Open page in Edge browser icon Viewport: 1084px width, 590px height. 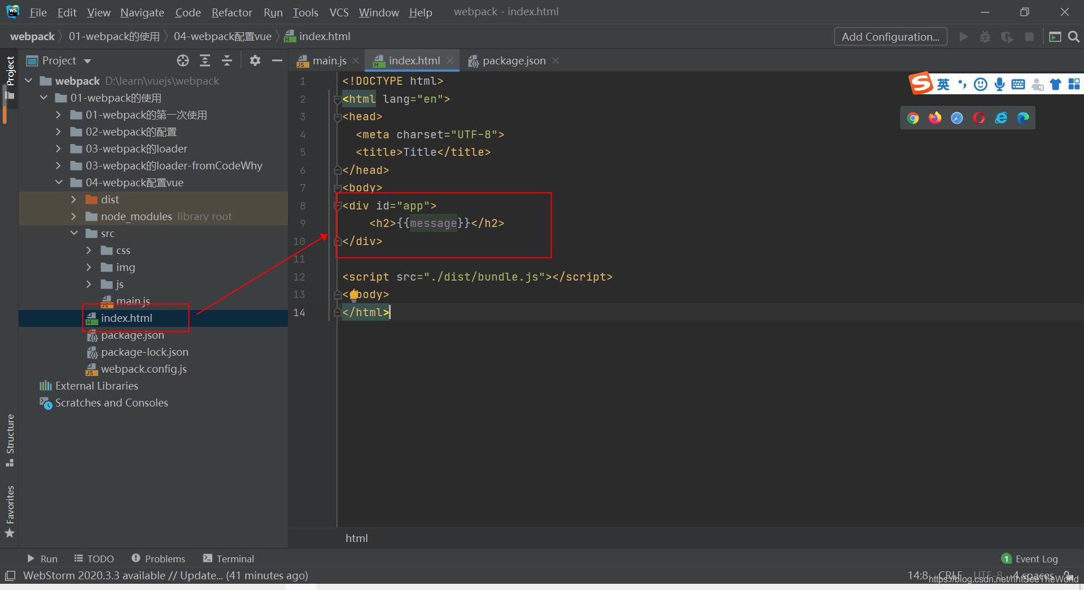click(1023, 117)
